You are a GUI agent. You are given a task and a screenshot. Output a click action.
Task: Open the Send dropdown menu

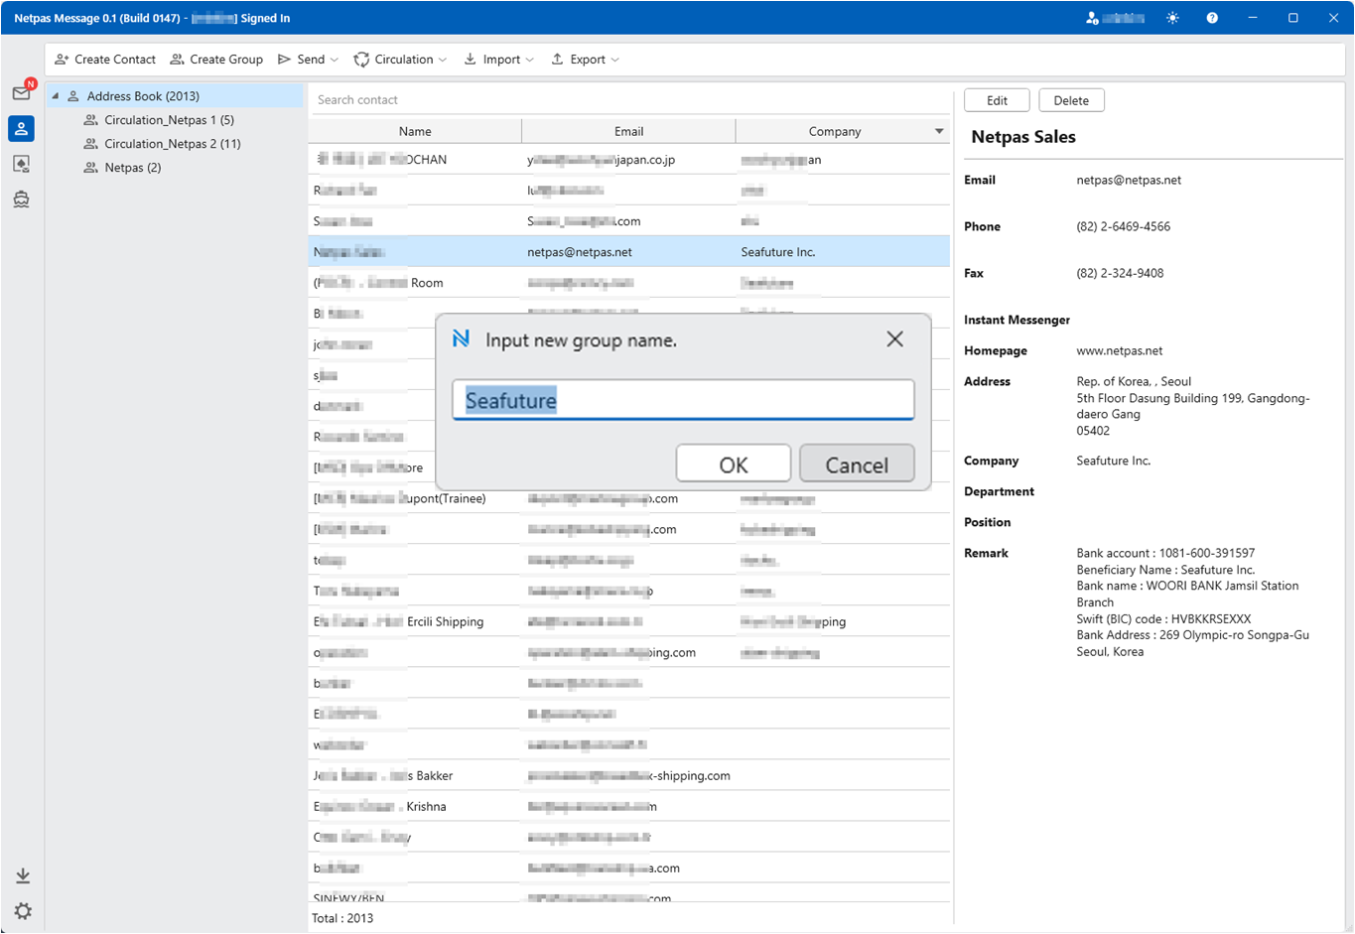[x=308, y=60]
